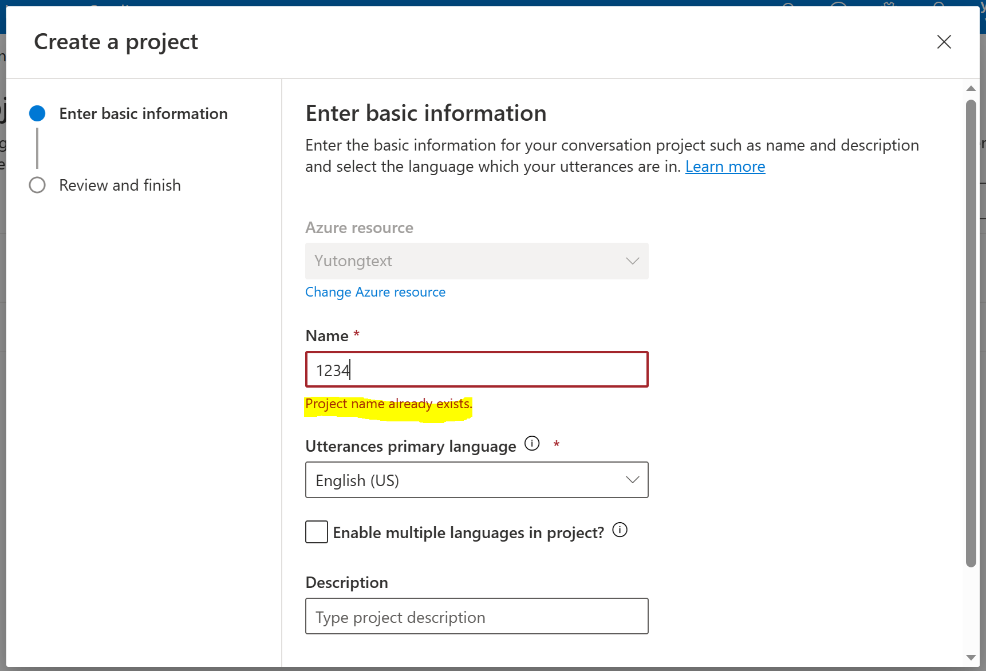Image resolution: width=986 pixels, height=671 pixels.
Task: Click inside the Name field containing 1234
Action: tap(476, 369)
